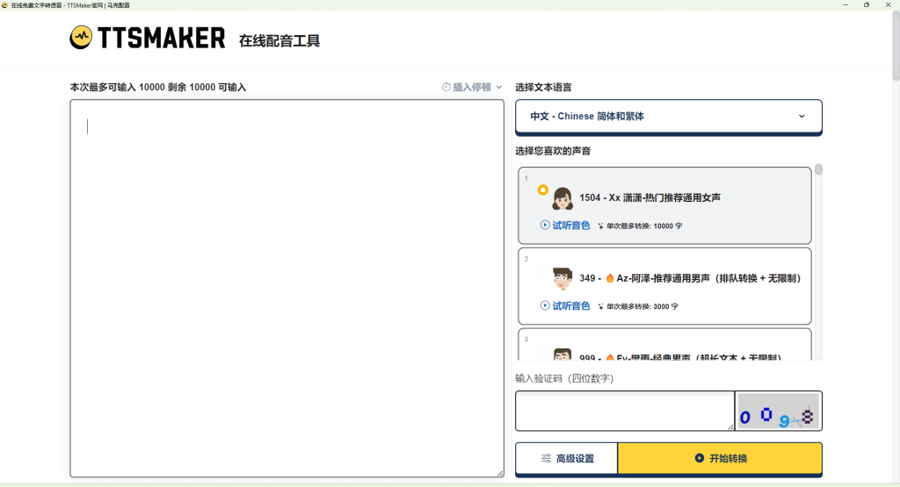Screen dimensions: 900x487
Task: Click the 单次最多转换: 3000 字 text
Action: (x=642, y=306)
